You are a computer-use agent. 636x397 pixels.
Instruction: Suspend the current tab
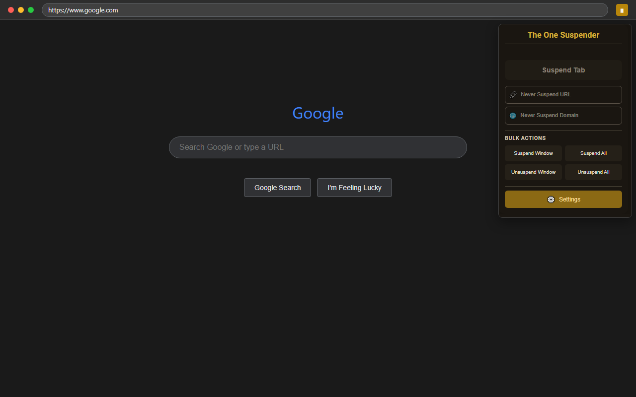(563, 70)
